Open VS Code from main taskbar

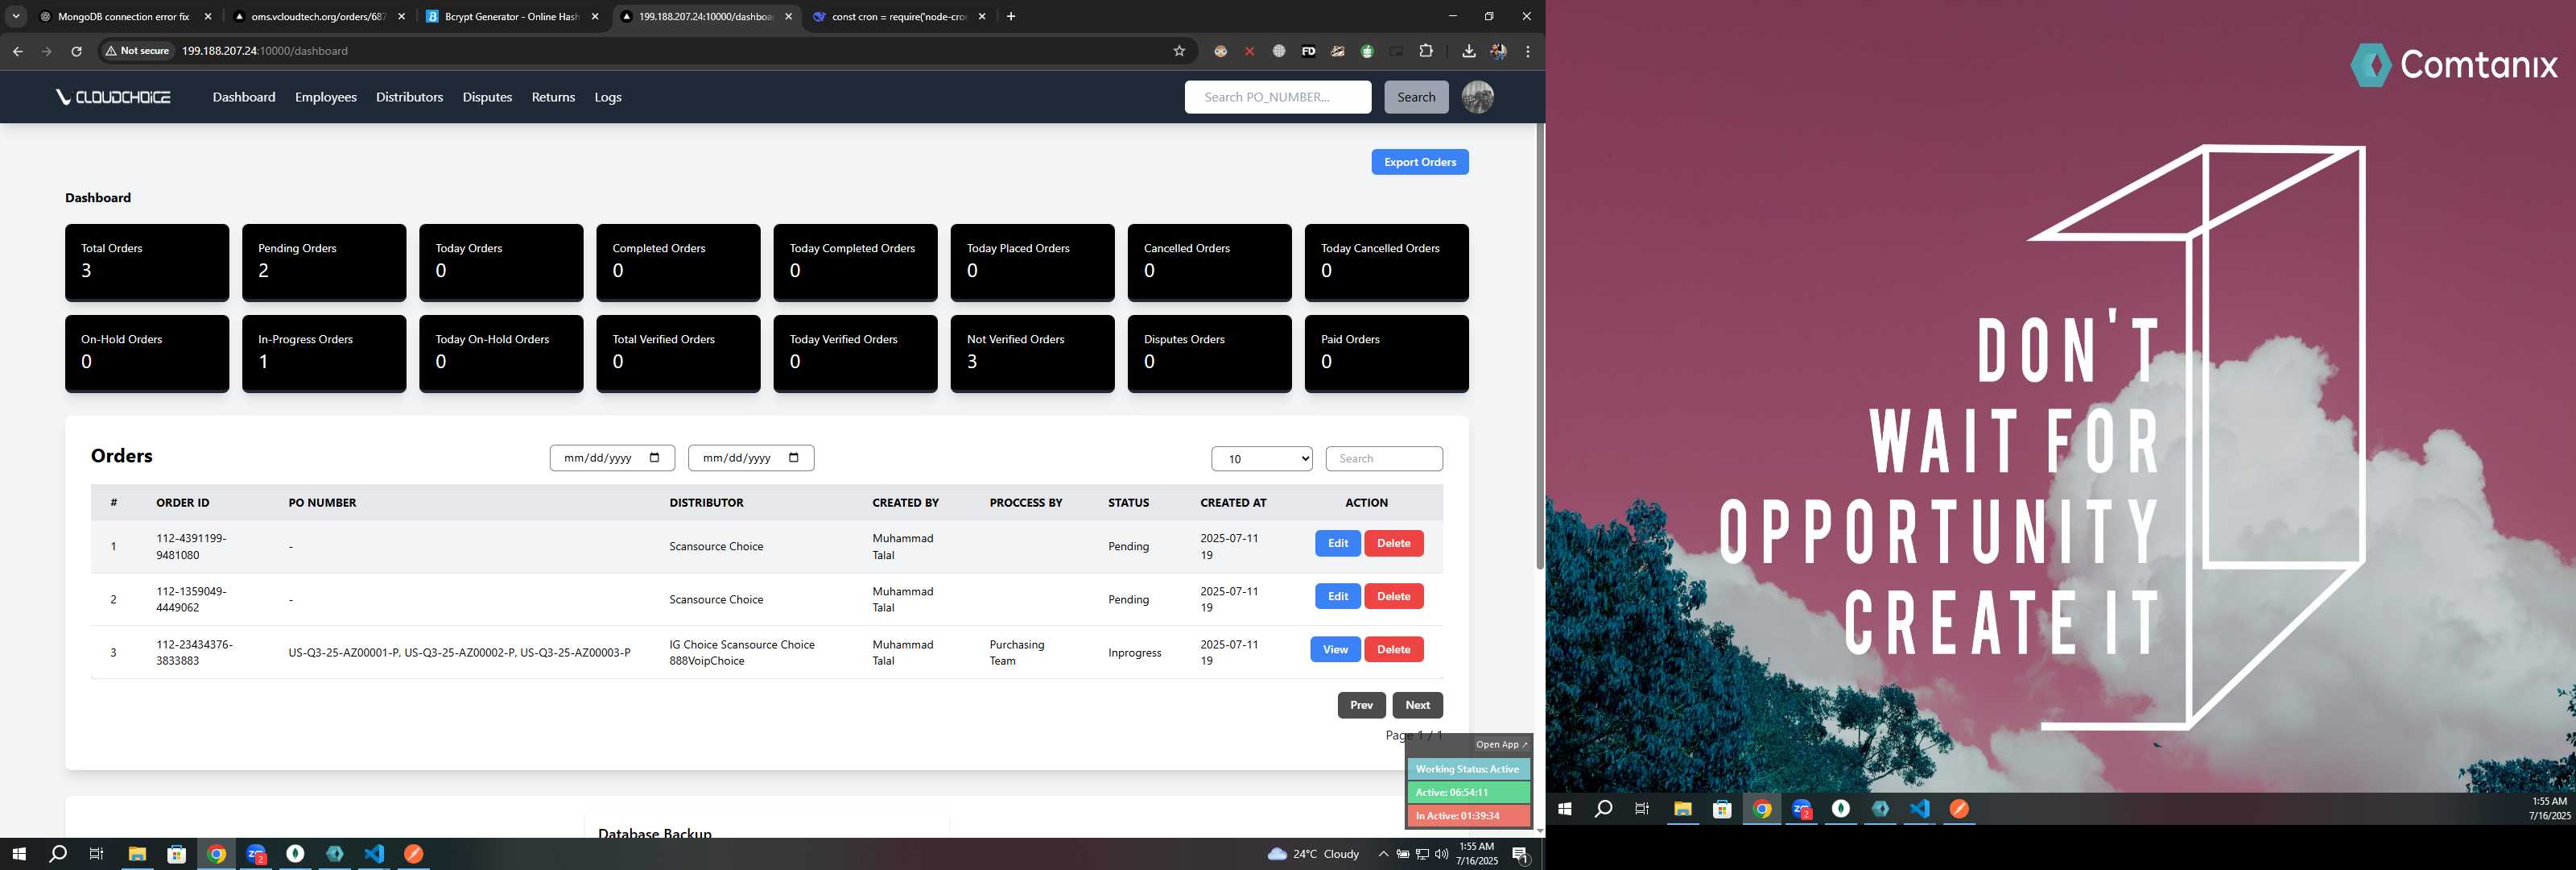pos(374,854)
